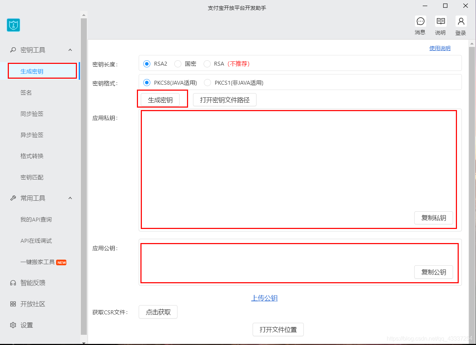Click 打开密钥文件路径 button
Image resolution: width=476 pixels, height=345 pixels.
[225, 100]
